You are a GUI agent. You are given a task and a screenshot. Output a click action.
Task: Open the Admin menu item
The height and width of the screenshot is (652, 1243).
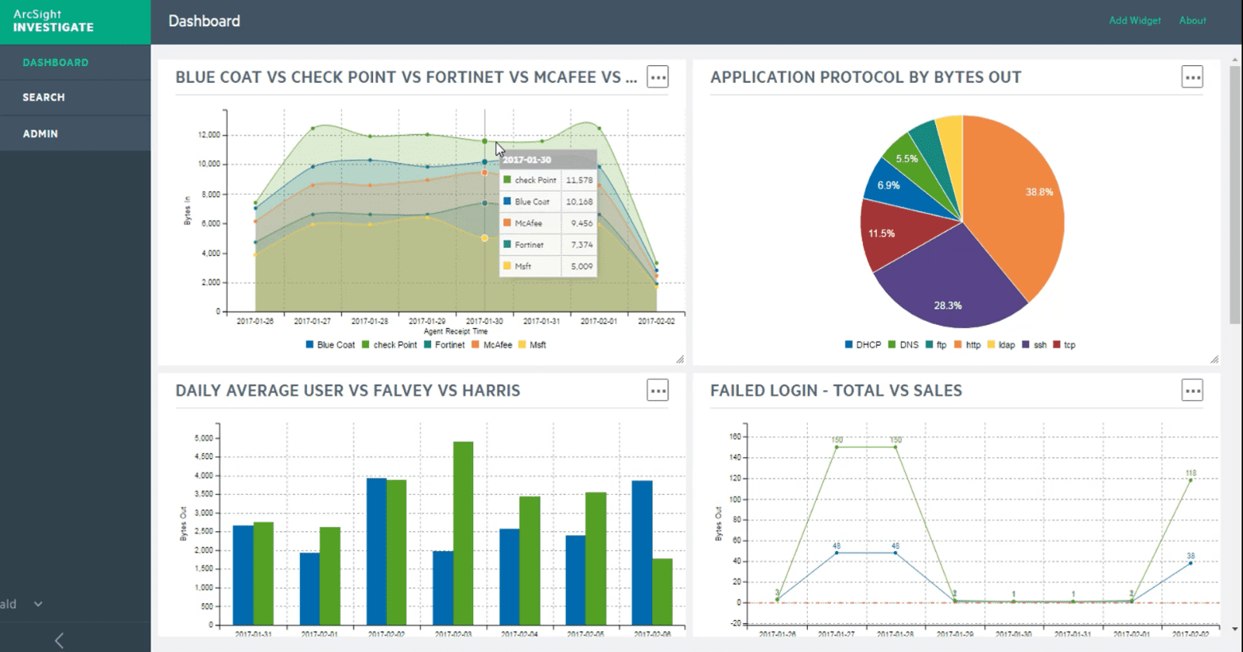pyautogui.click(x=75, y=133)
